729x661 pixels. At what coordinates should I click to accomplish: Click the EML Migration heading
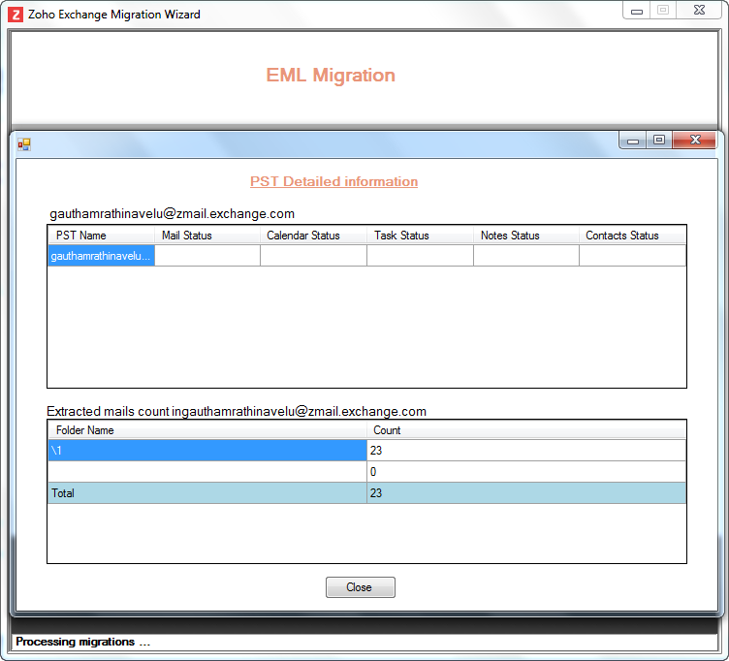pos(331,76)
